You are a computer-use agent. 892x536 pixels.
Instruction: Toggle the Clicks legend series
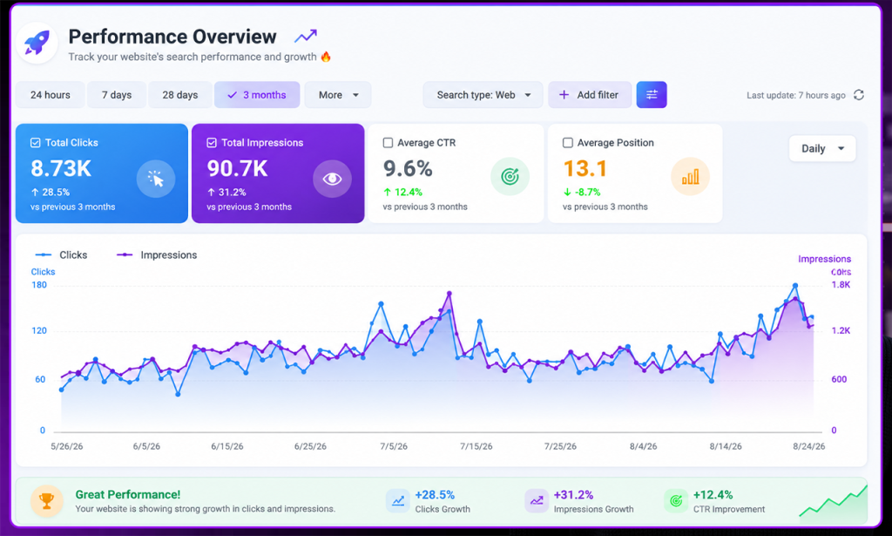click(62, 254)
